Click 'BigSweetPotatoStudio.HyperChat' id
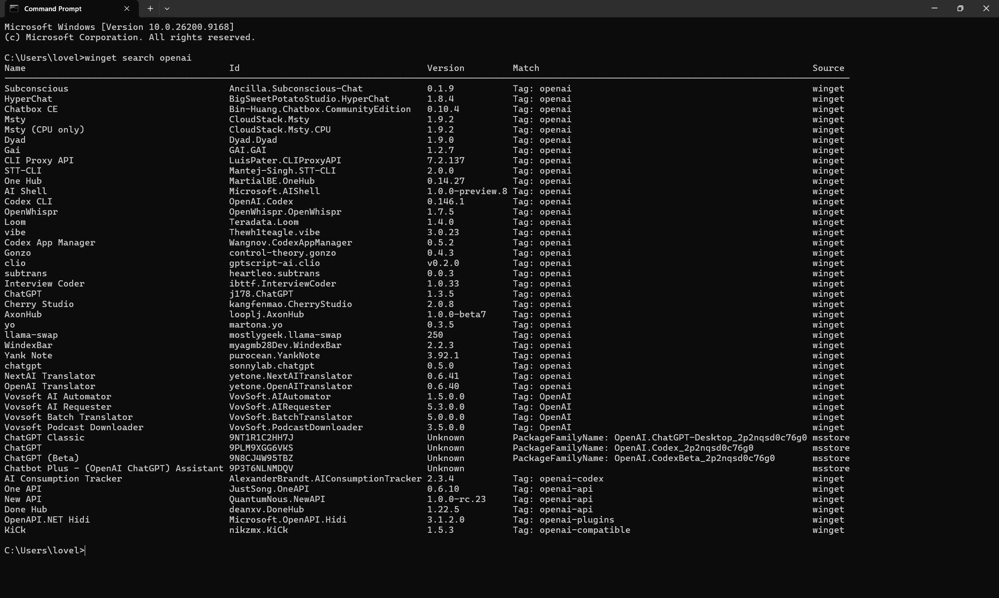The image size is (999, 598). (x=310, y=99)
